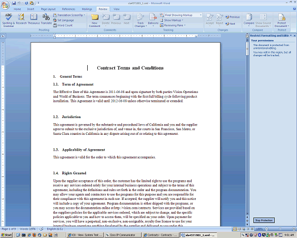Switch to Outline view button
Viewport: 297px width, 238px height.
pyautogui.click(x=248, y=229)
